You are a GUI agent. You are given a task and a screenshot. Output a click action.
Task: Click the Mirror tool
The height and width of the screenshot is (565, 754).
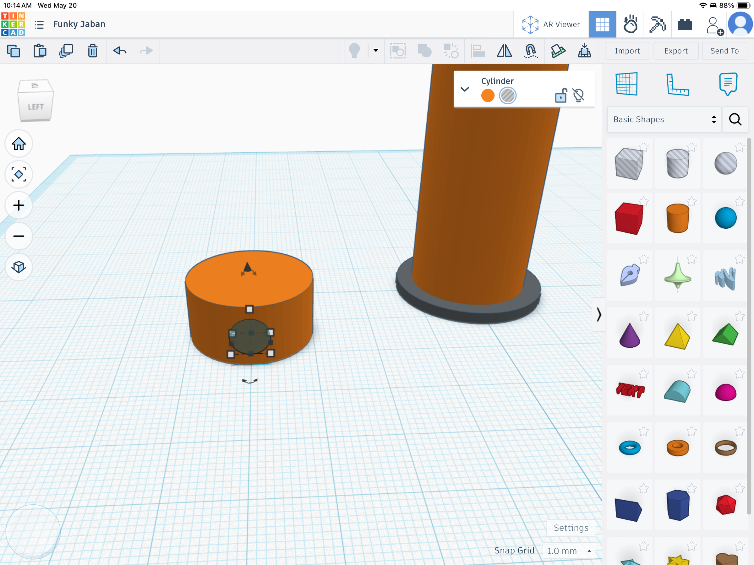(x=504, y=51)
